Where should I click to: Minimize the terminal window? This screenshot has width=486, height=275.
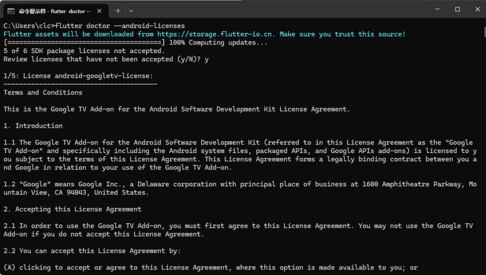coord(436,9)
